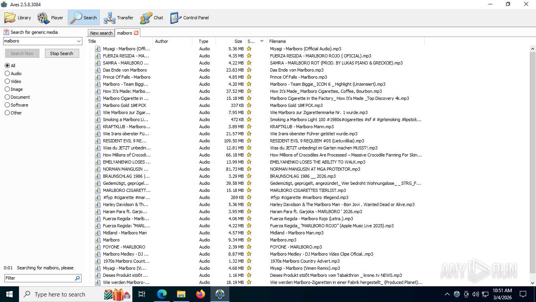Click the Search Now button
This screenshot has width=536, height=302.
coord(22,53)
